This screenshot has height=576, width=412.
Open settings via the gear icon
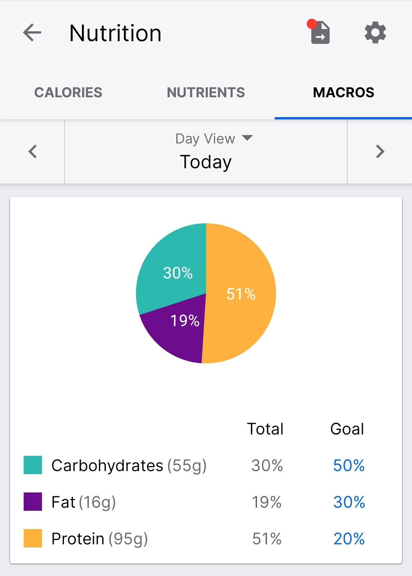pos(375,33)
